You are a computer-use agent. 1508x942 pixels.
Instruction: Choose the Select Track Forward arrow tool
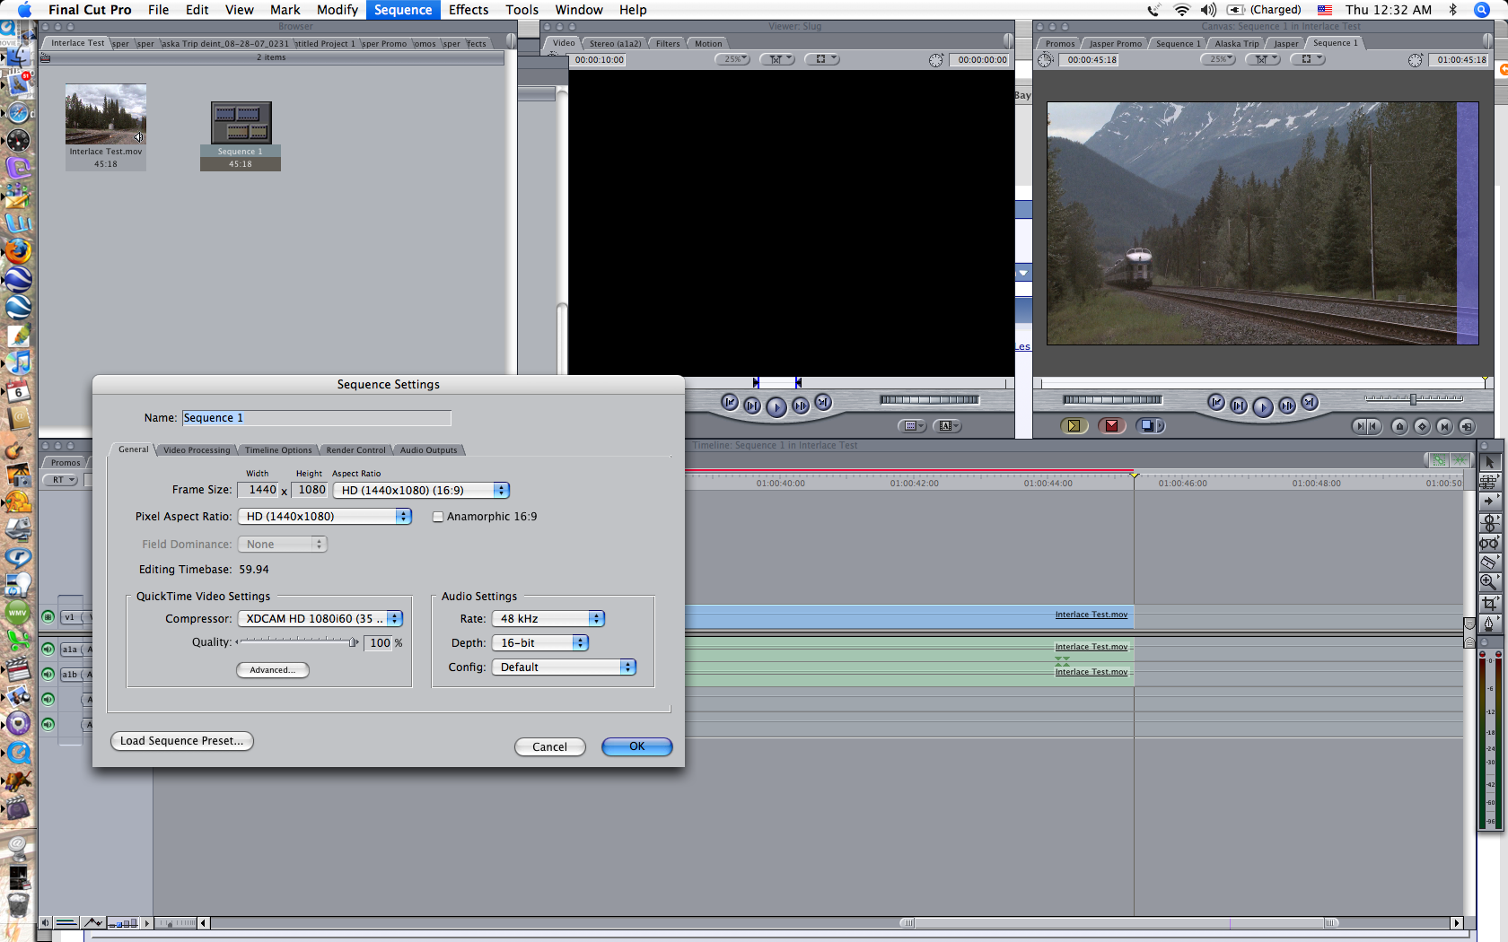[x=1489, y=502]
